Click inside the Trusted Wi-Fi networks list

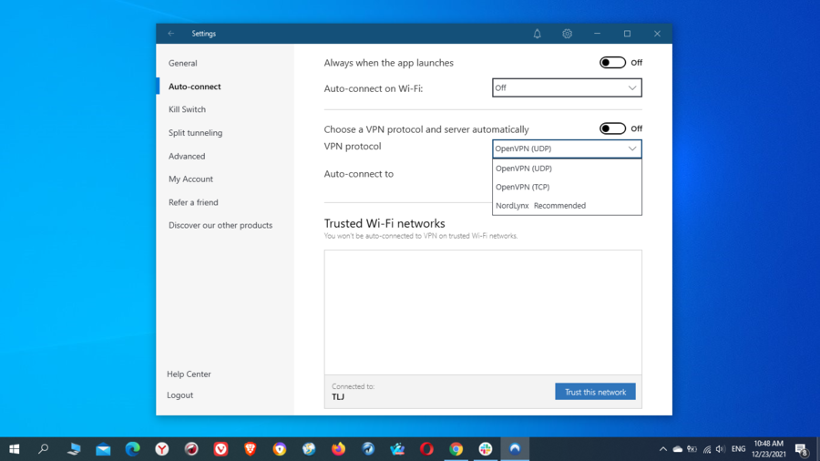click(x=483, y=310)
